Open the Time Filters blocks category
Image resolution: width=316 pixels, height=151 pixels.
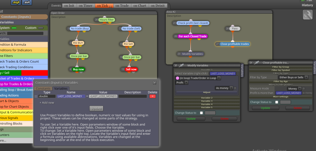[24, 56]
